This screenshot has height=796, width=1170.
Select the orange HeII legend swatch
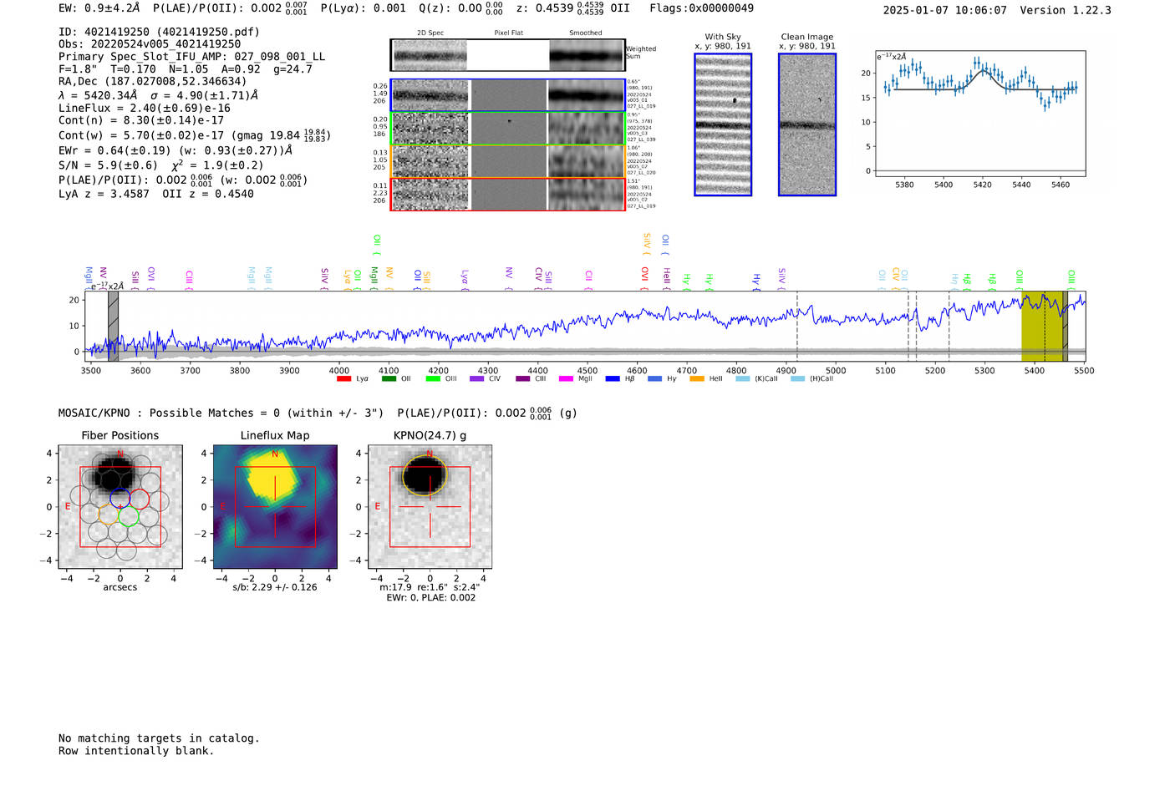pos(697,379)
